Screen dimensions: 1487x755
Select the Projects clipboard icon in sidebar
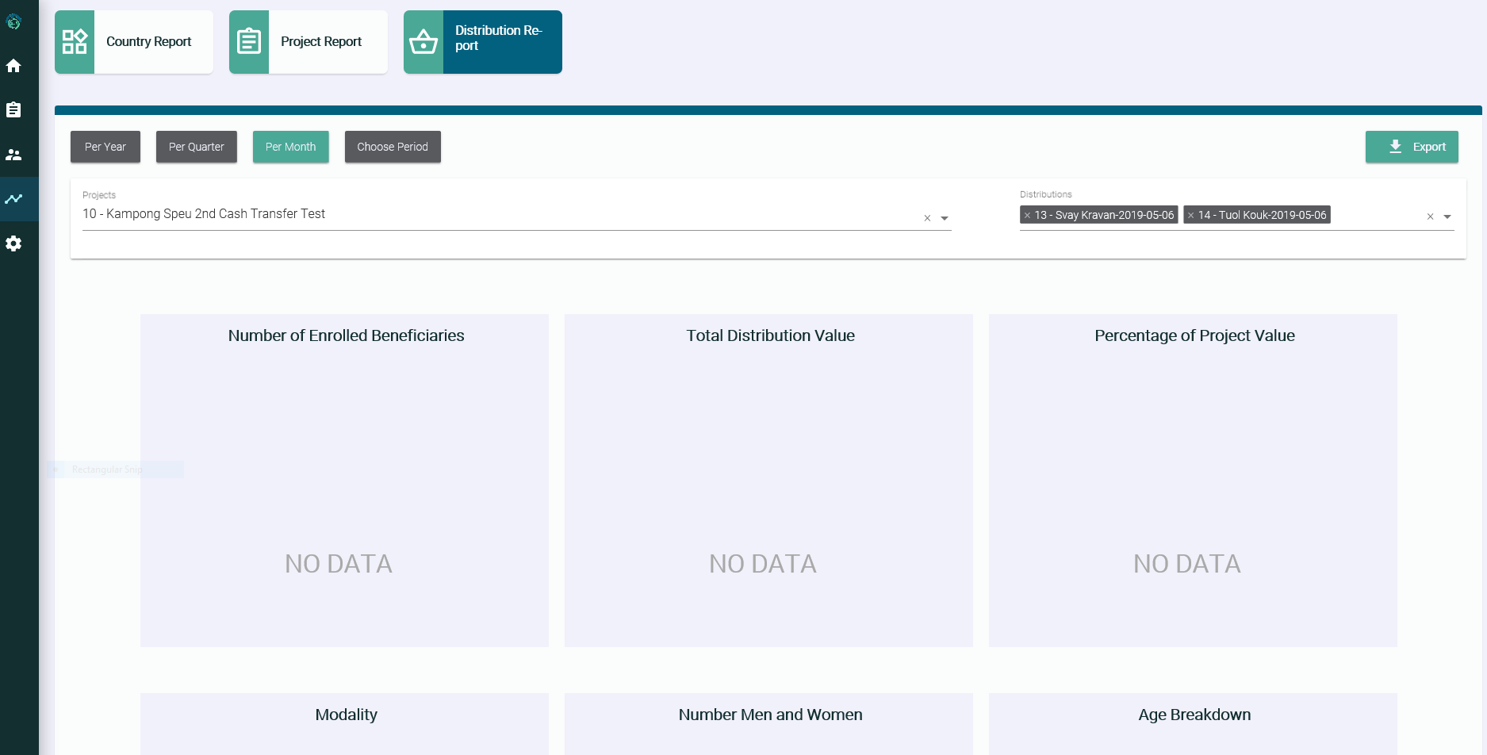tap(13, 109)
